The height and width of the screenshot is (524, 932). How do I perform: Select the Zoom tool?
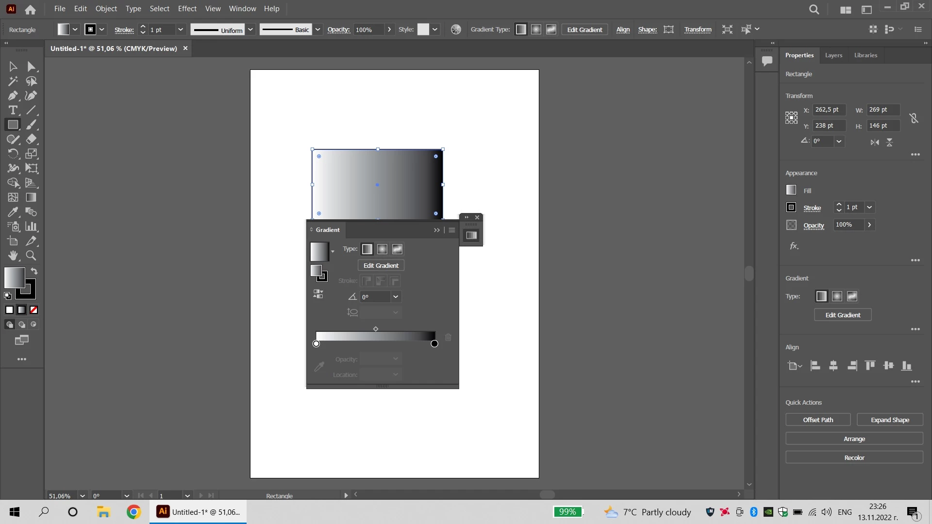[31, 256]
